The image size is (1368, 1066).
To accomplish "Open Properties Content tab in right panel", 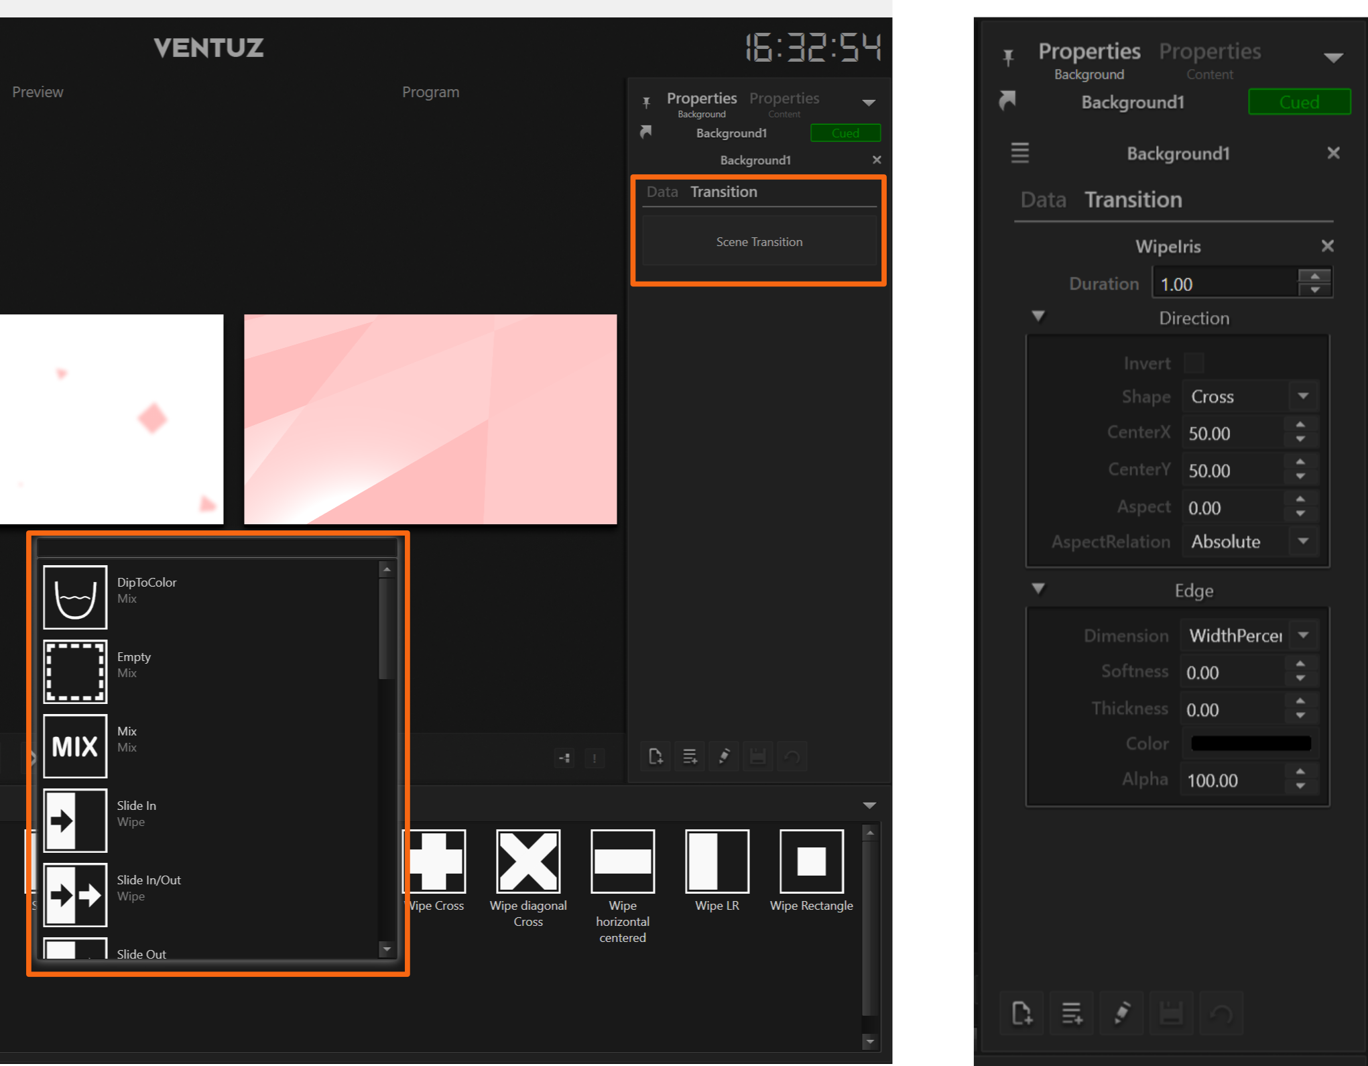I will pyautogui.click(x=1210, y=59).
